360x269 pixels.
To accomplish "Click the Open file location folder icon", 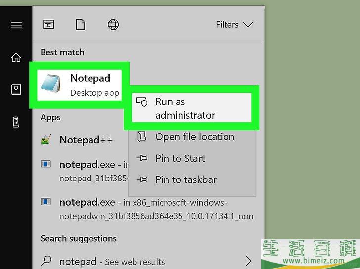I will [141, 137].
